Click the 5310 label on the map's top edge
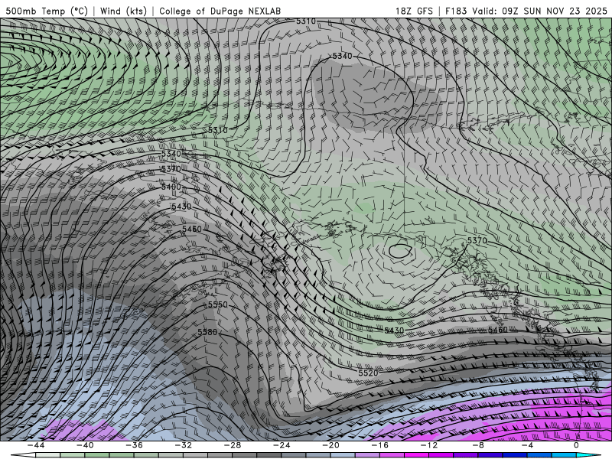The image size is (612, 459). tap(305, 21)
